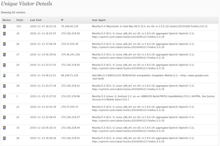The height and width of the screenshot is (146, 220).
Task: Click the device icon for IP 174.37.205.71
Action: point(4,107)
